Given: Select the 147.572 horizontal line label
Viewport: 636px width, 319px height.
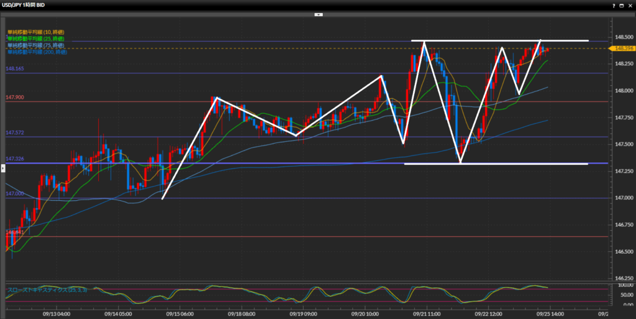Looking at the screenshot, I should 15,133.
